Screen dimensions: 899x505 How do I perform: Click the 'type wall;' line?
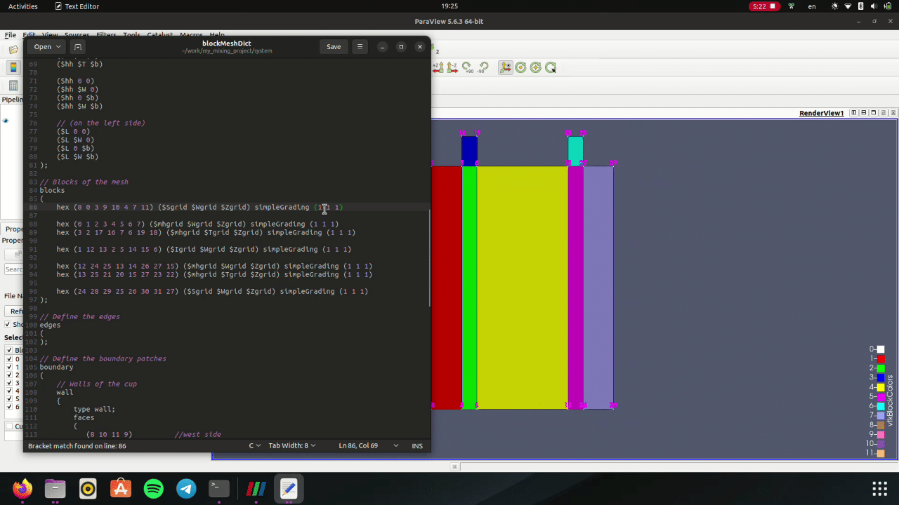[x=94, y=409]
